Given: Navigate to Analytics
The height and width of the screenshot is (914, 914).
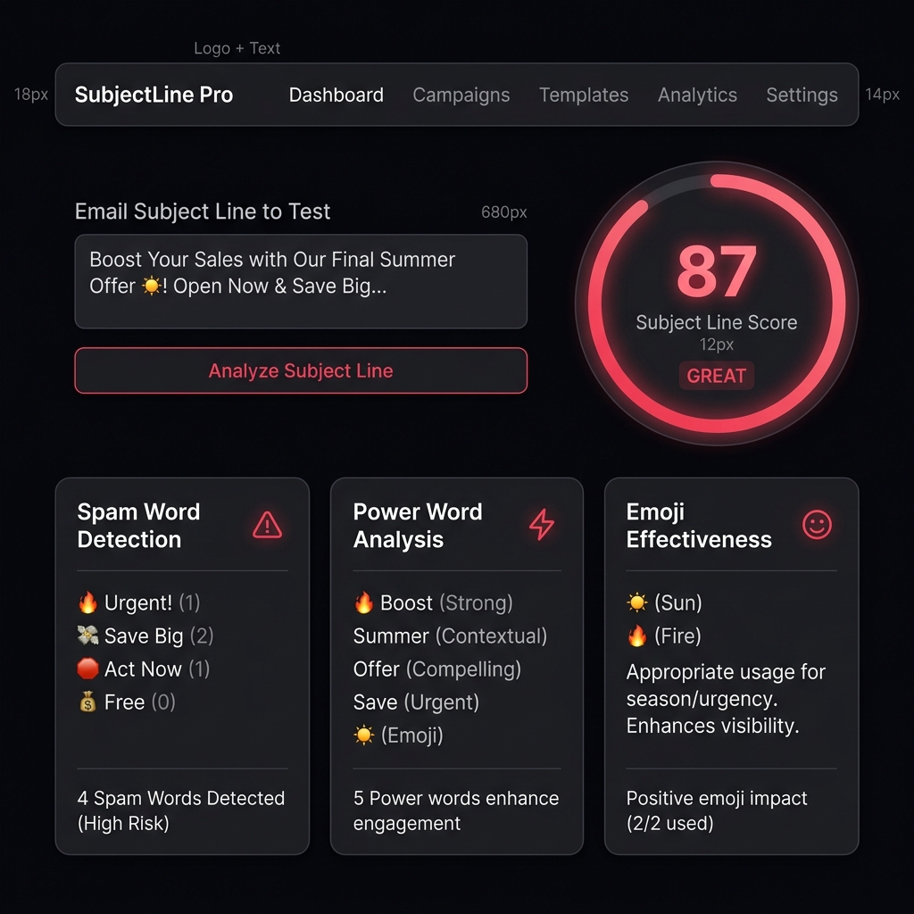Looking at the screenshot, I should pyautogui.click(x=697, y=95).
